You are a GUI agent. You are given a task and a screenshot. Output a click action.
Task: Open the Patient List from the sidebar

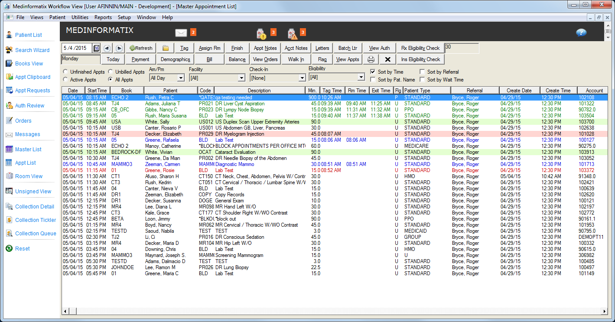[x=29, y=35]
